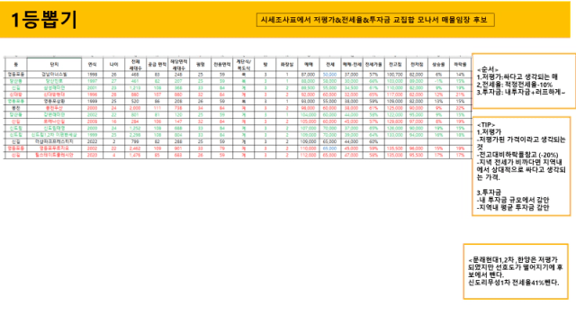Viewport: 576px width, 324px height.
Task: Click the 매매-전세 cell '47,000'
Action: click(x=352, y=156)
